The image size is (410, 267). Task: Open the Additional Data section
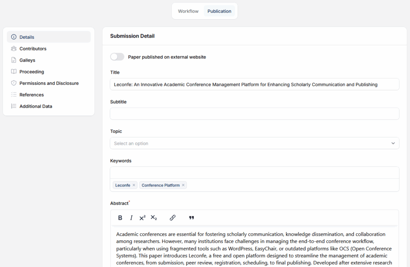point(36,106)
